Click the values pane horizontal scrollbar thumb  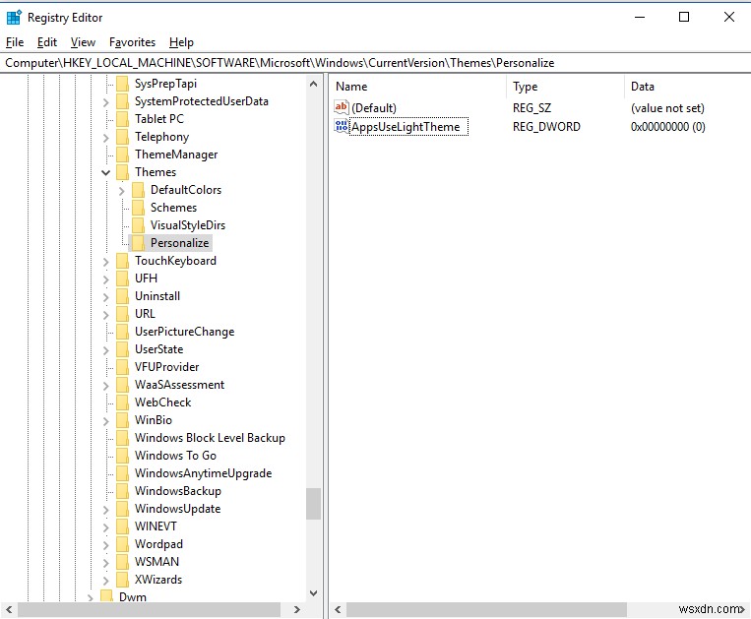[x=486, y=609]
